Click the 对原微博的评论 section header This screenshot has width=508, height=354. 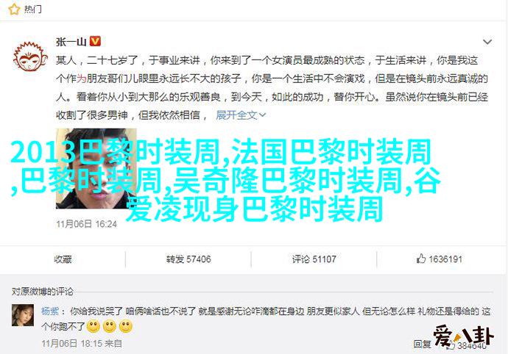[x=43, y=292]
